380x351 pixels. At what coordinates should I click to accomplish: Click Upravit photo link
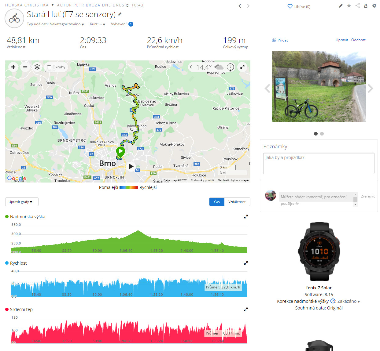tap(342, 40)
